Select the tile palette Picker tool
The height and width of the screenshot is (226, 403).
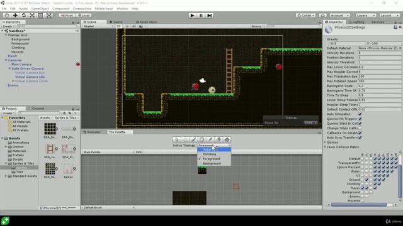click(x=210, y=139)
